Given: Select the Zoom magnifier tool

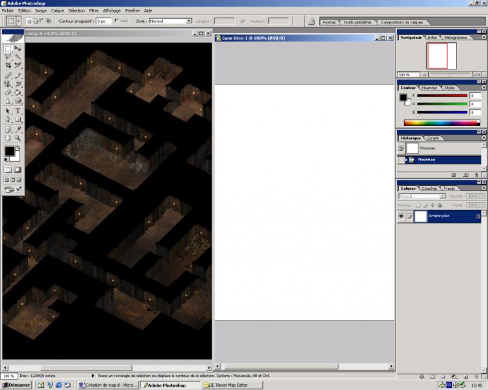Looking at the screenshot, I should point(18,138).
